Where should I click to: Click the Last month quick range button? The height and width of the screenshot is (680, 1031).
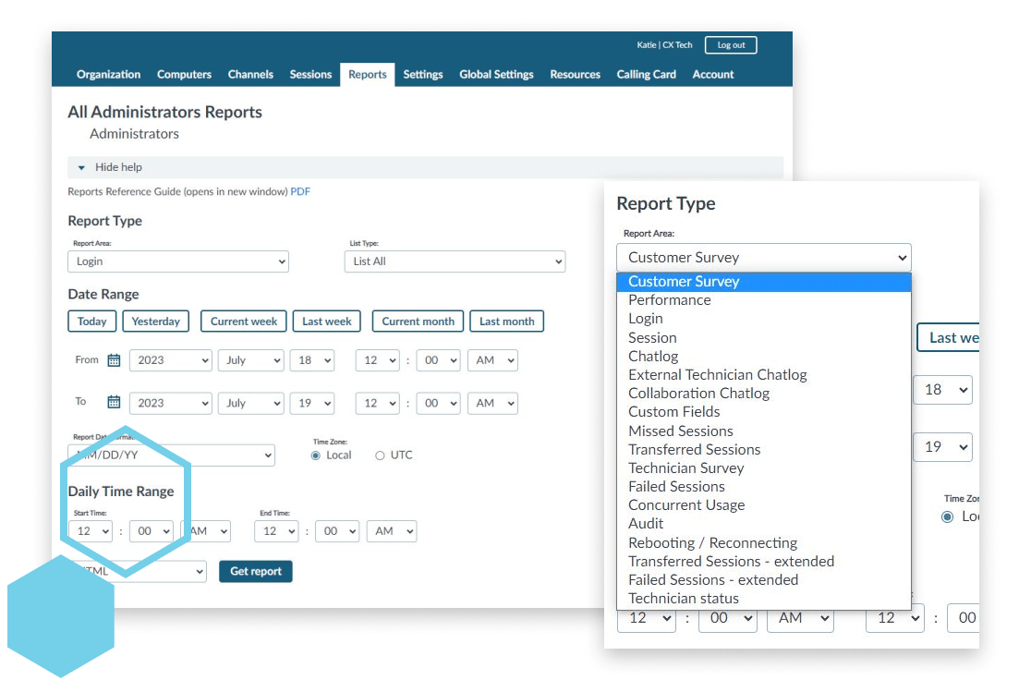point(506,322)
